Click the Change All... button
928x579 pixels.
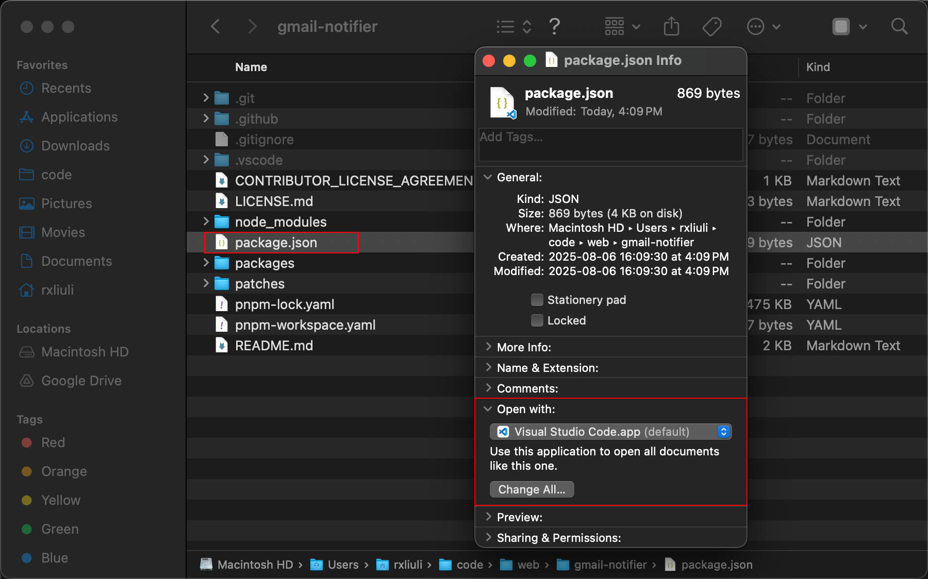click(532, 489)
